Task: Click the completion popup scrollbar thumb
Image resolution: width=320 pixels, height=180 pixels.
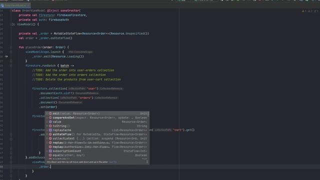Action: coord(148,114)
